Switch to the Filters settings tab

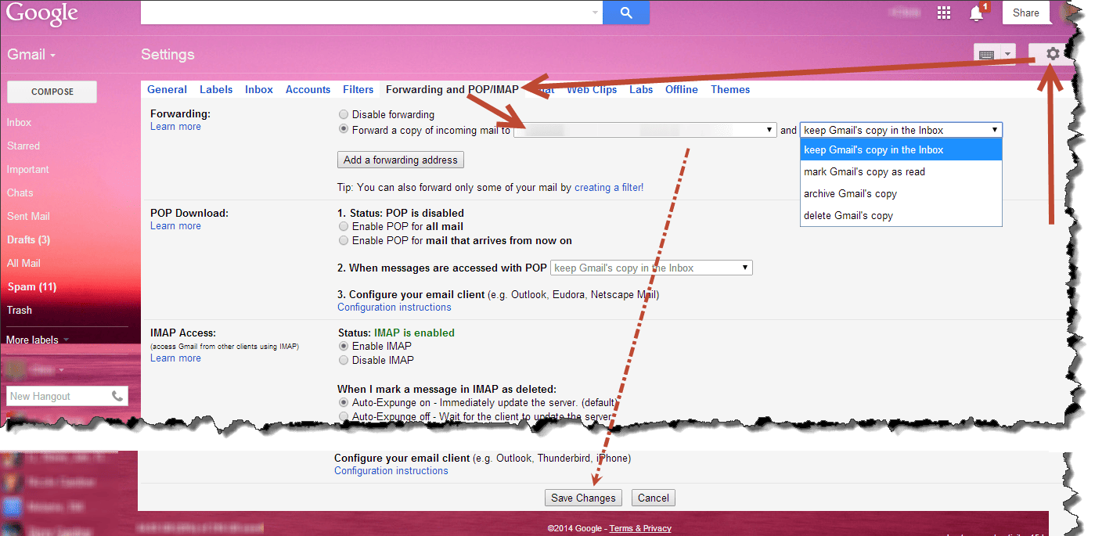(358, 90)
